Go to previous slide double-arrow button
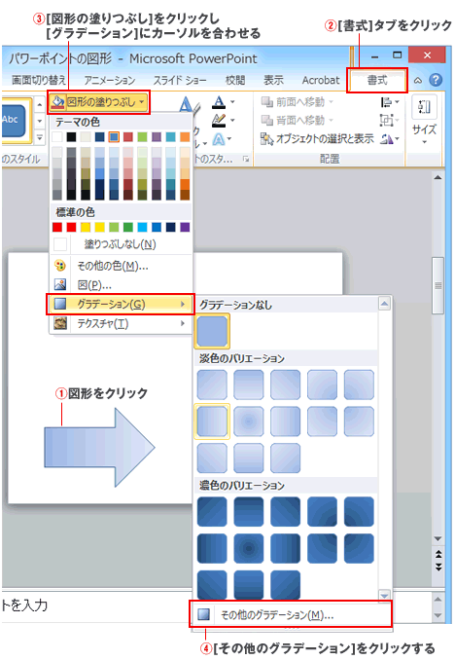 click(x=438, y=554)
